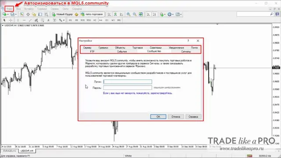Toggle the Terminal panel icon
The width and height of the screenshot is (281, 158).
[40, 14]
